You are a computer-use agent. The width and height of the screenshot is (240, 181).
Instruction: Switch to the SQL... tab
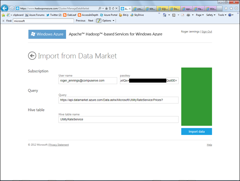pos(163,9)
